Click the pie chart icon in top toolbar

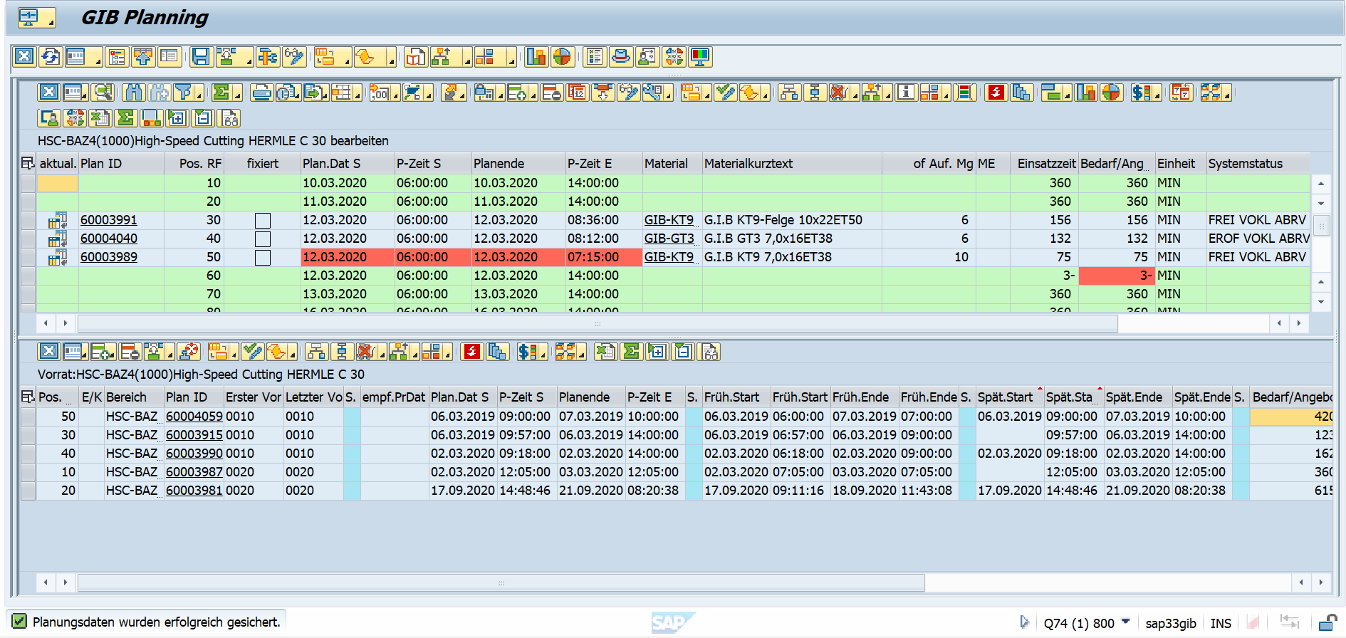(562, 57)
